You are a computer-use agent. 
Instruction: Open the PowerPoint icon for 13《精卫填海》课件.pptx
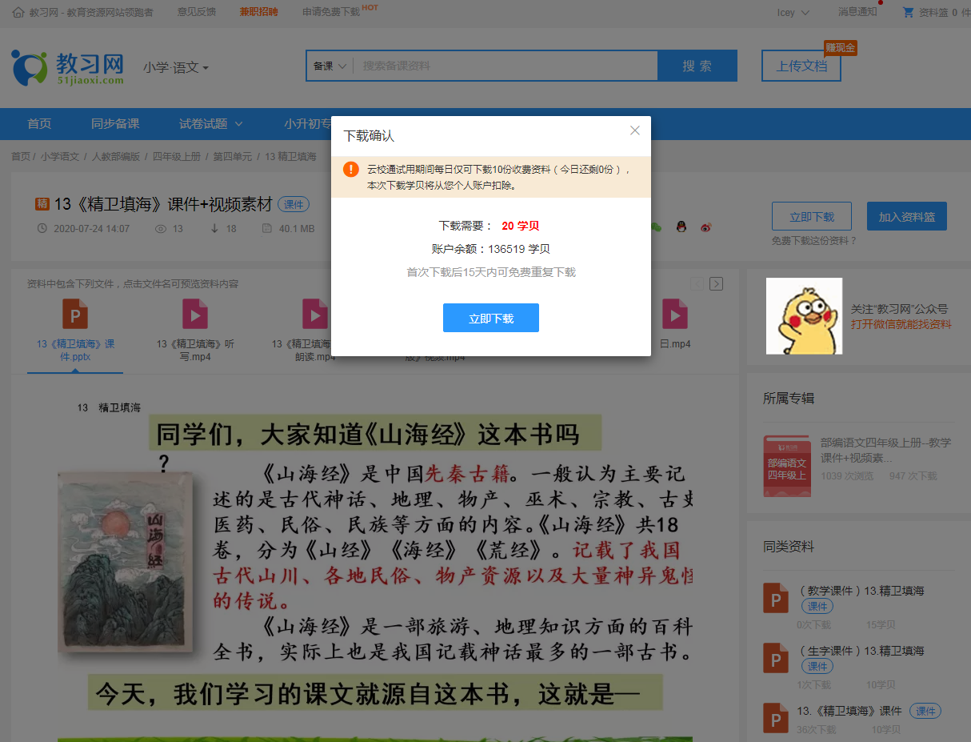click(75, 313)
